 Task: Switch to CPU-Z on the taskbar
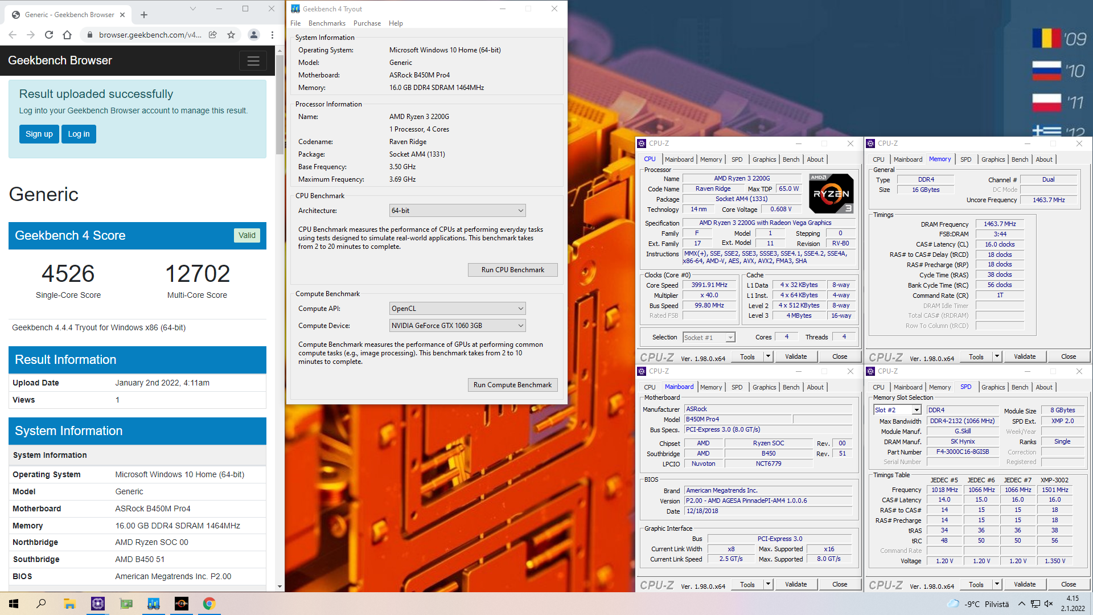click(98, 604)
